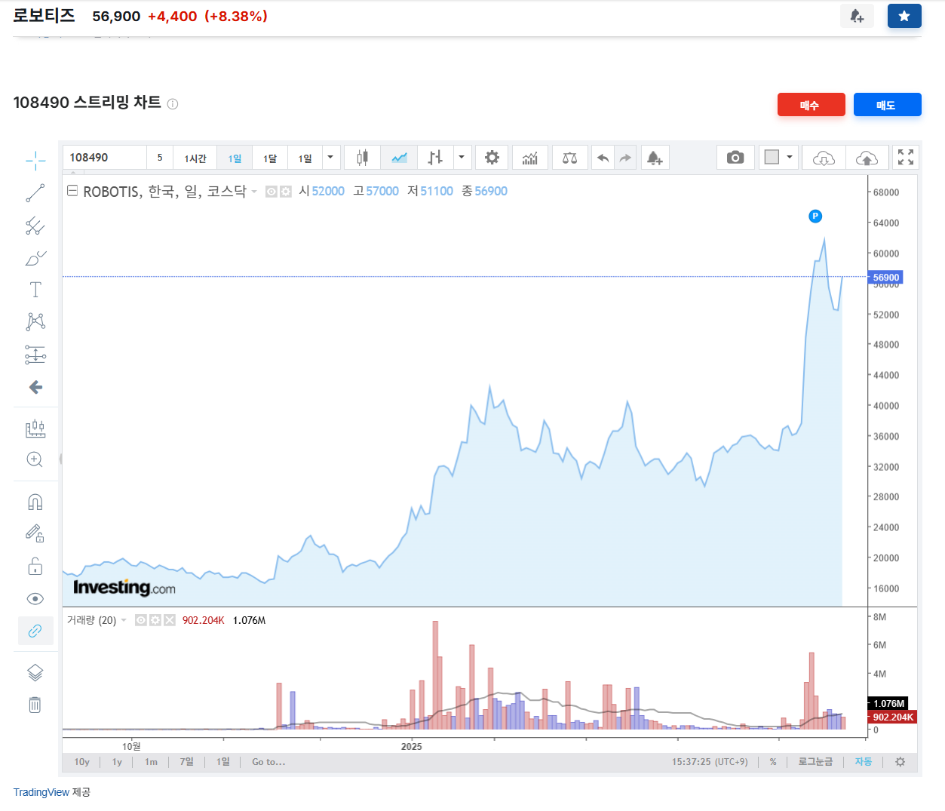Open the XABCD pattern tool
Viewport: 945px width, 811px height.
[x=35, y=322]
